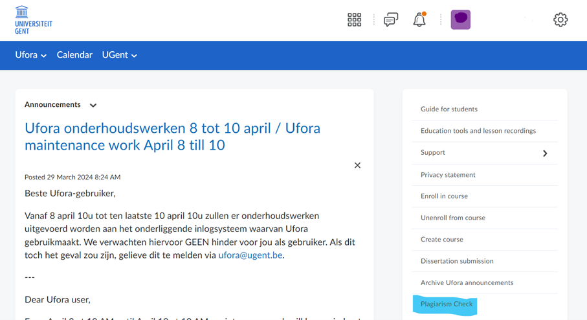Click Create course
This screenshot has height=320, width=587.
tap(442, 240)
